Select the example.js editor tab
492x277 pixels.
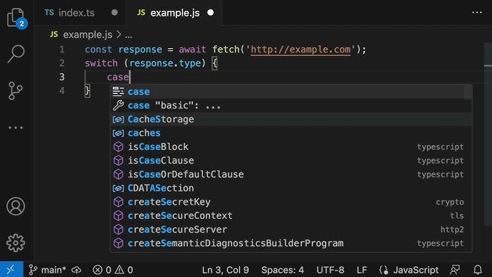pos(175,13)
